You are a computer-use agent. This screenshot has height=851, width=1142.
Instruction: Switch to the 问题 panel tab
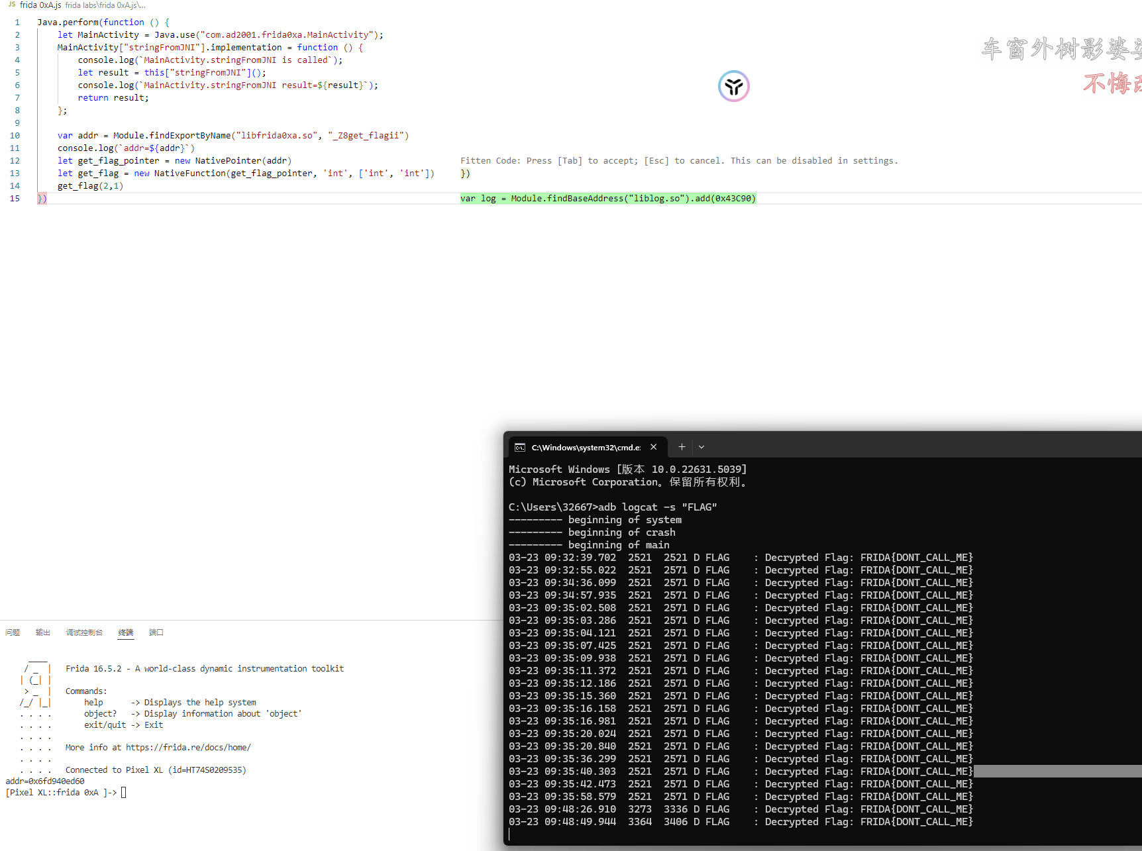pyautogui.click(x=13, y=632)
